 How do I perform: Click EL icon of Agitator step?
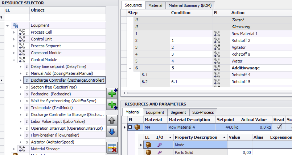coord(217,47)
